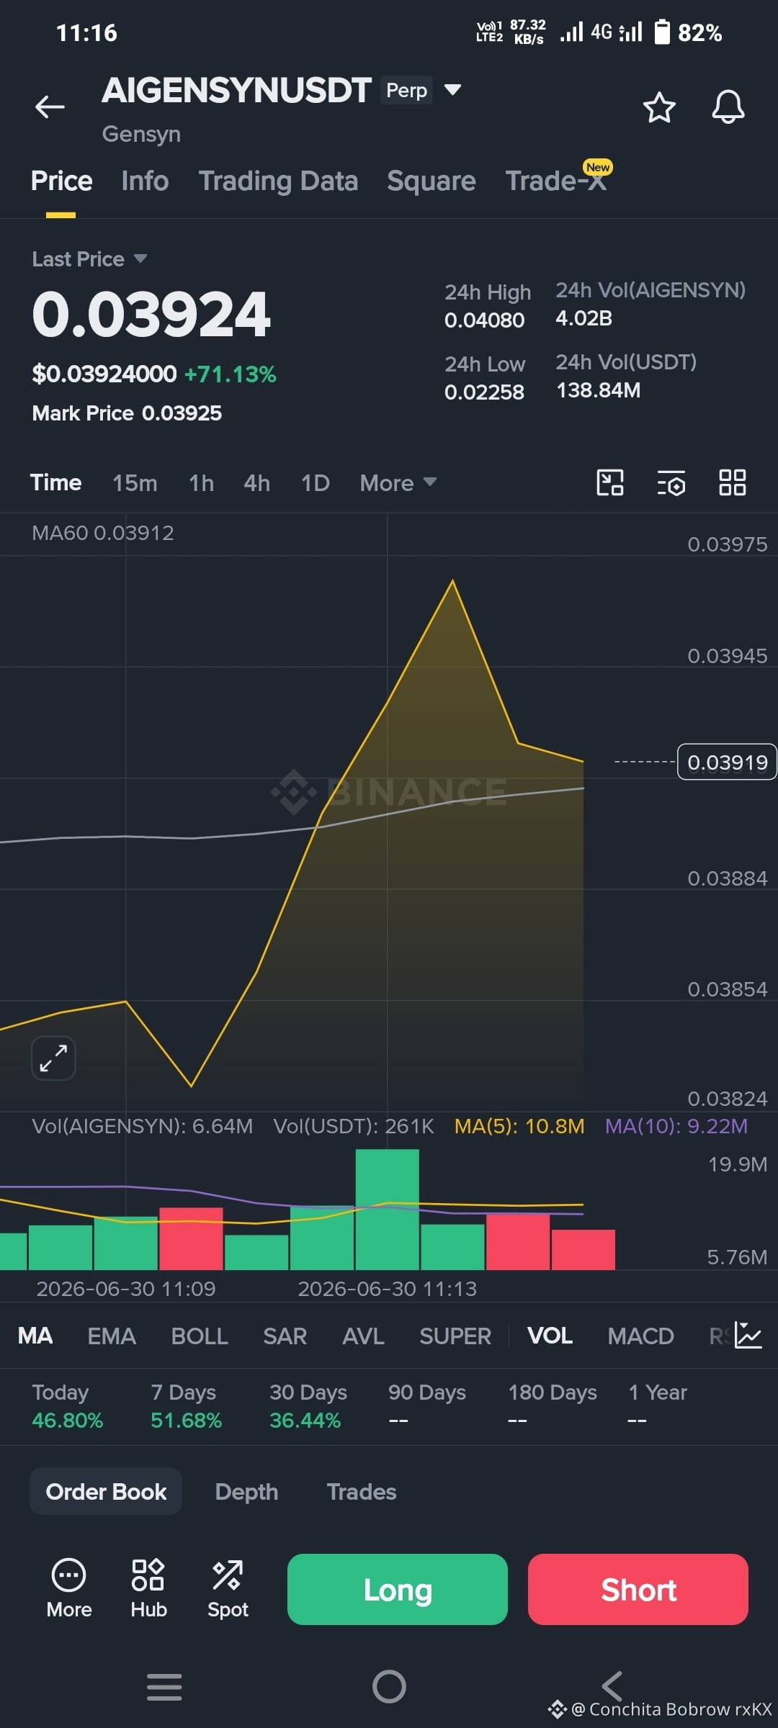Image resolution: width=778 pixels, height=1728 pixels.
Task: Open the Square tab
Action: point(431,181)
